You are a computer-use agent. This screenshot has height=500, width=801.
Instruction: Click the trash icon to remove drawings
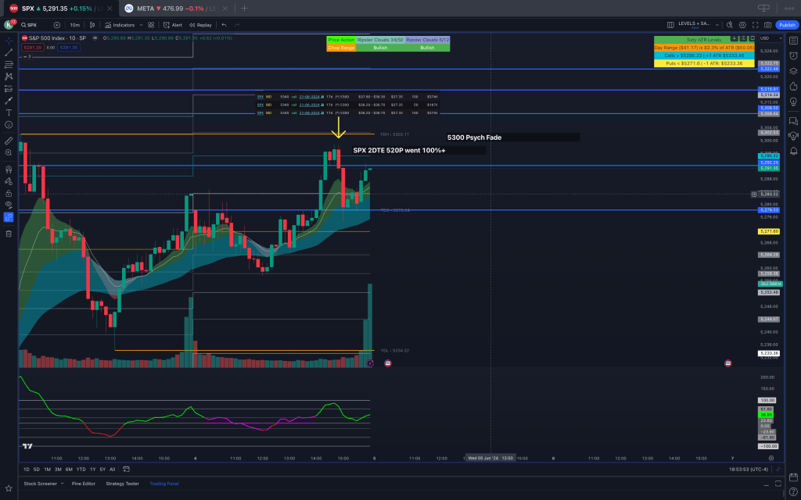[9, 233]
